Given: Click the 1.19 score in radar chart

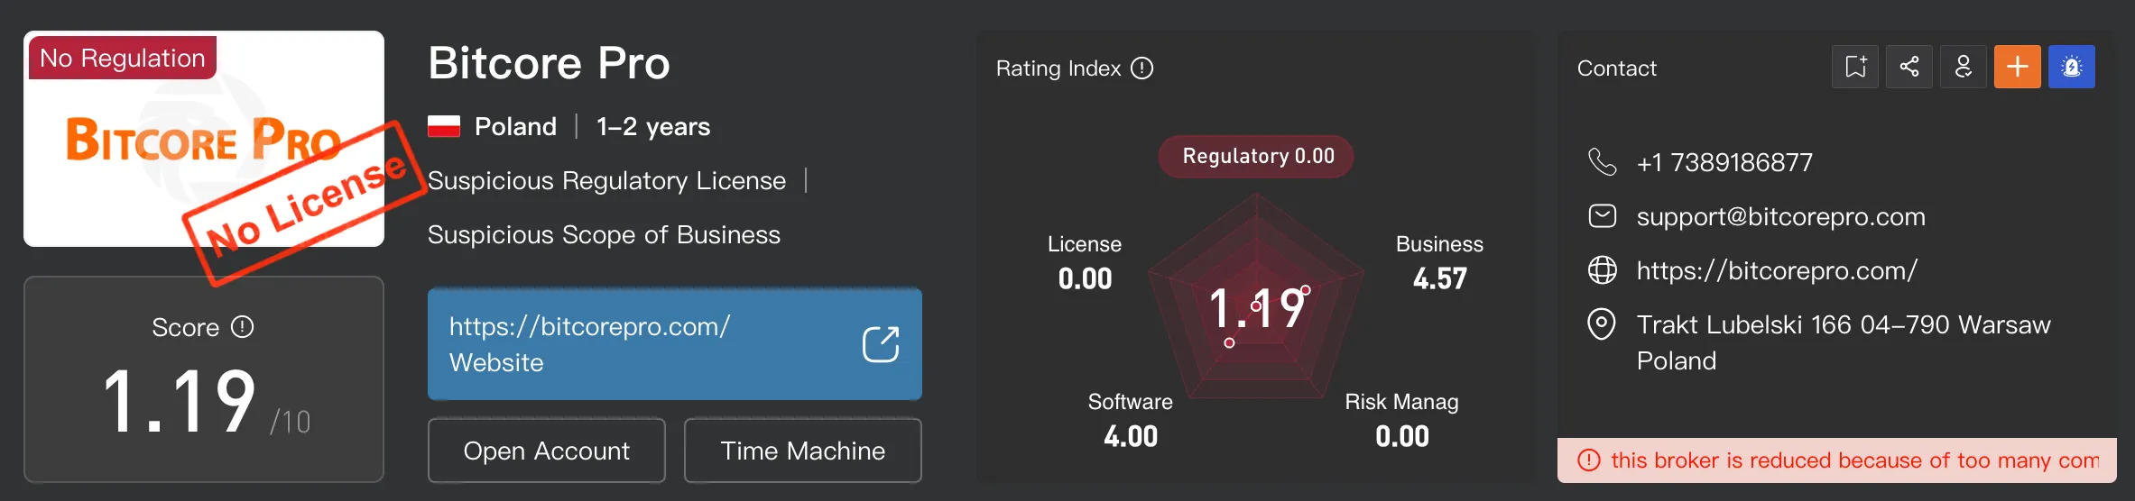Looking at the screenshot, I should coord(1258,308).
